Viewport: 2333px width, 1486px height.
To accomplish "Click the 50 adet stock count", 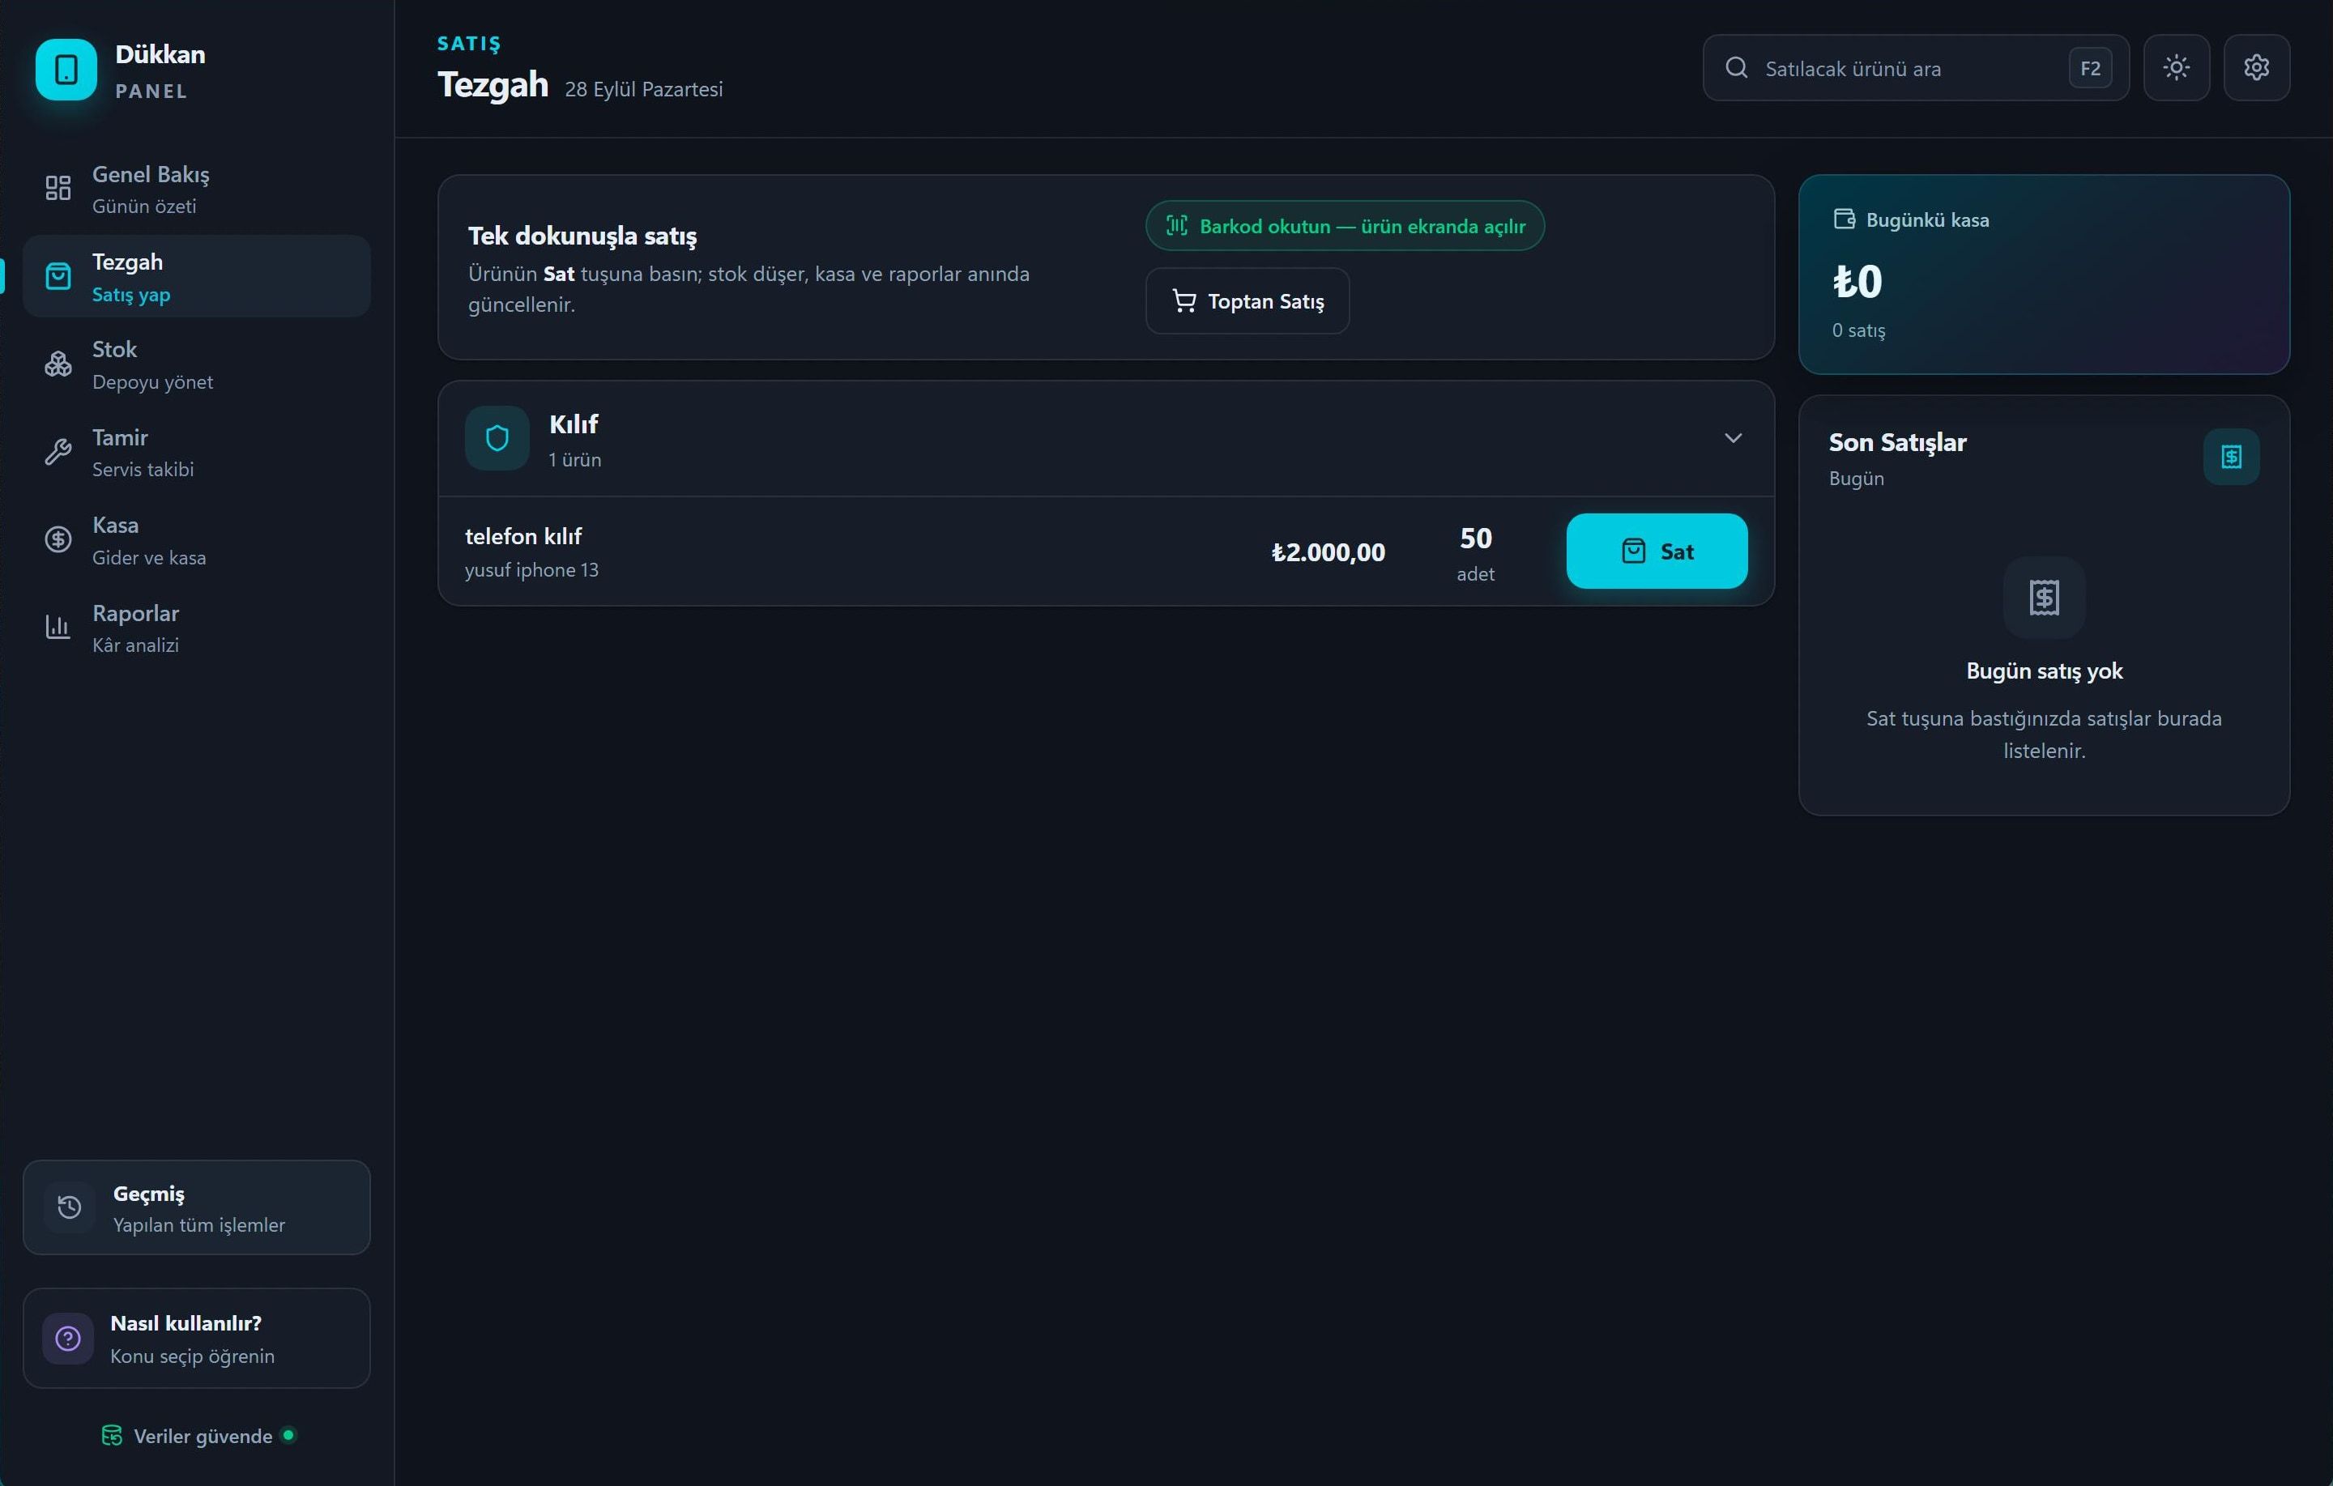I will pyautogui.click(x=1476, y=554).
